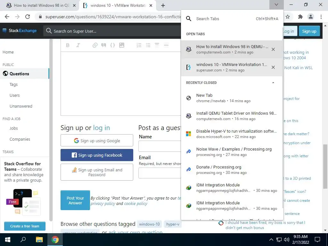328x246 pixels.
Task: Open the Windows Start menu
Action: pos(8,240)
